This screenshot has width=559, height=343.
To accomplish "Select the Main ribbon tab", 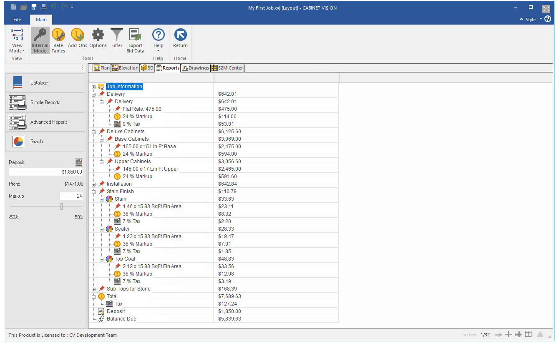I will [41, 20].
